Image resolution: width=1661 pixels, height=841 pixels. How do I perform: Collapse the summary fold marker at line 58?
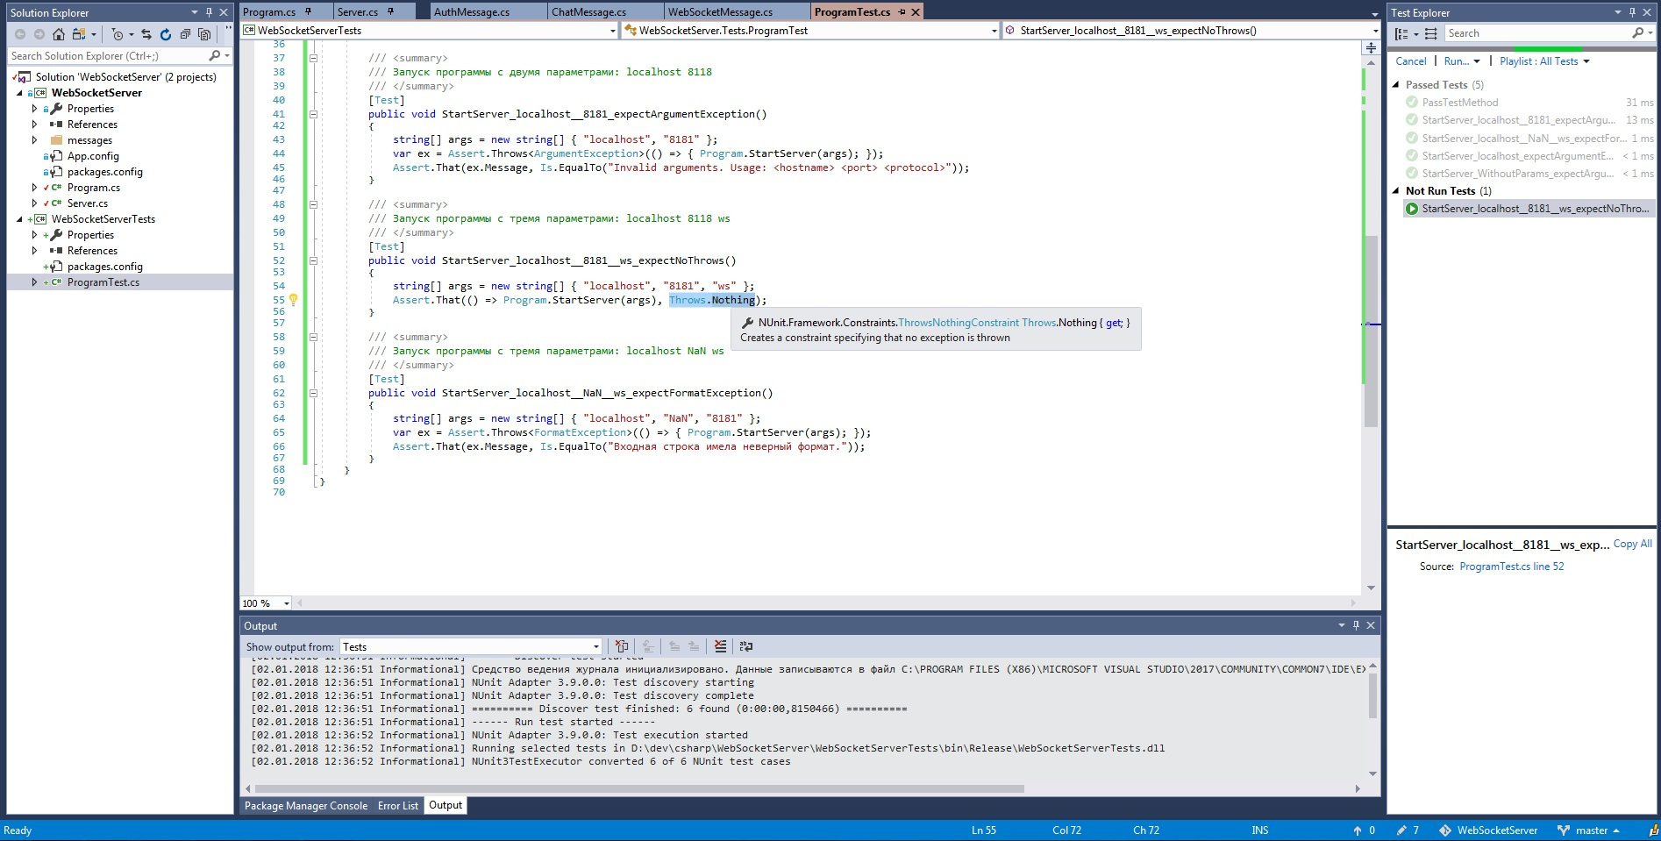pos(313,337)
